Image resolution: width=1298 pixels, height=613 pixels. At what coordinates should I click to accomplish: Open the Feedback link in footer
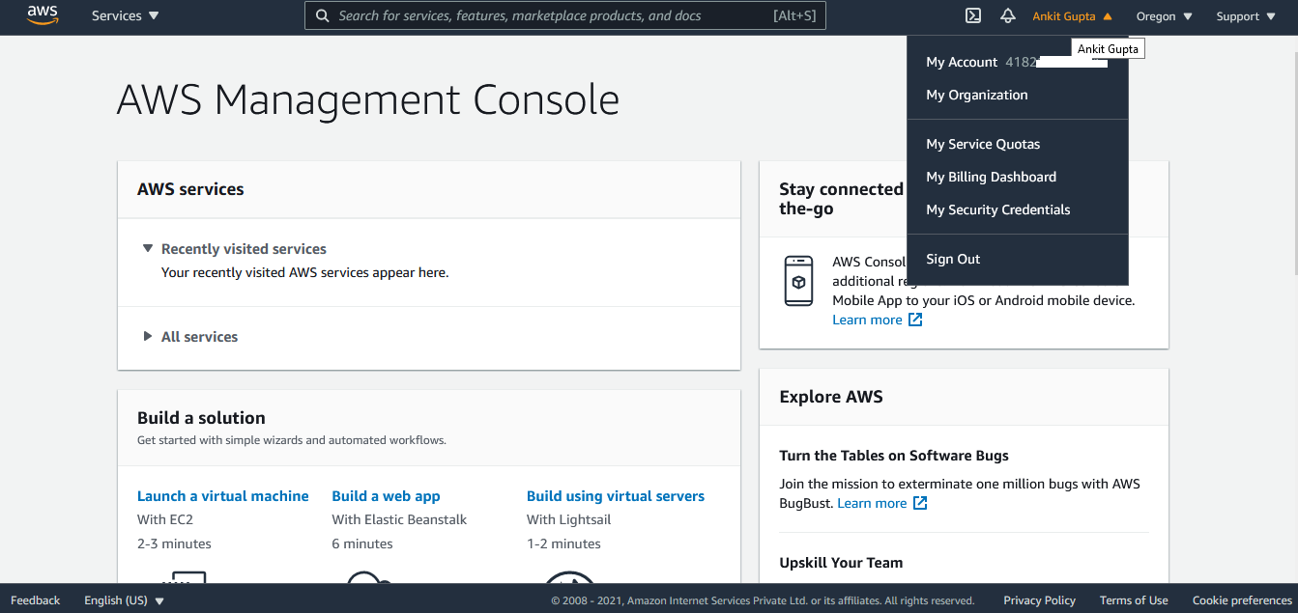[x=36, y=600]
